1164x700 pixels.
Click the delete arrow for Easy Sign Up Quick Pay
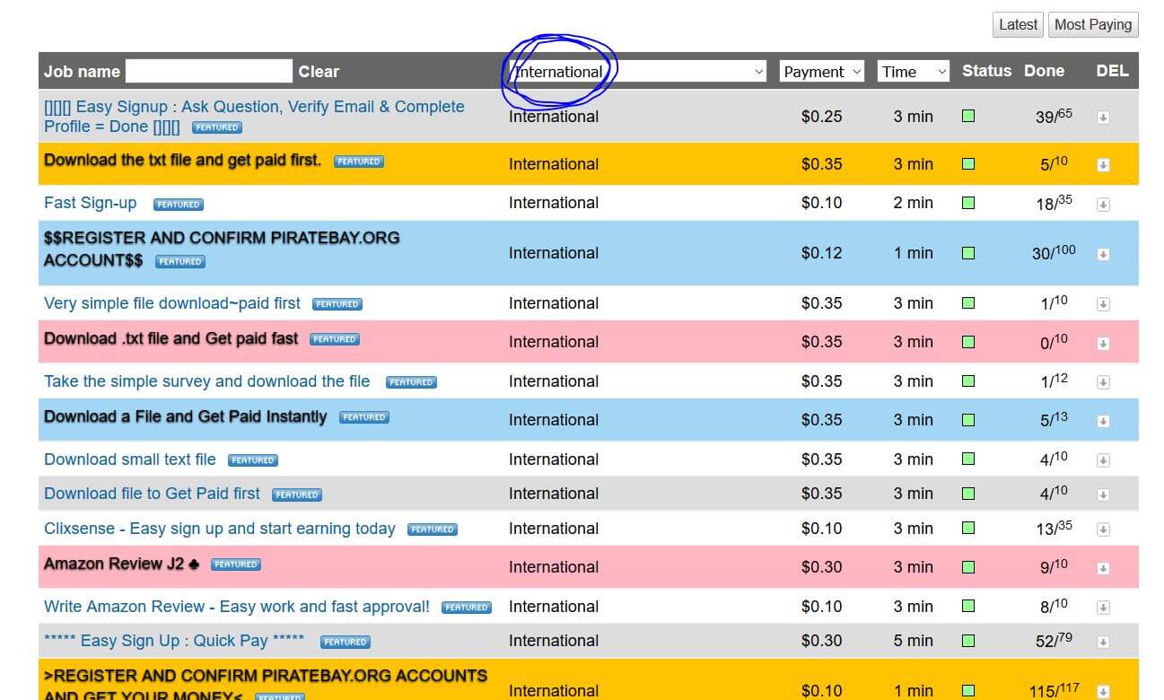[x=1103, y=642]
